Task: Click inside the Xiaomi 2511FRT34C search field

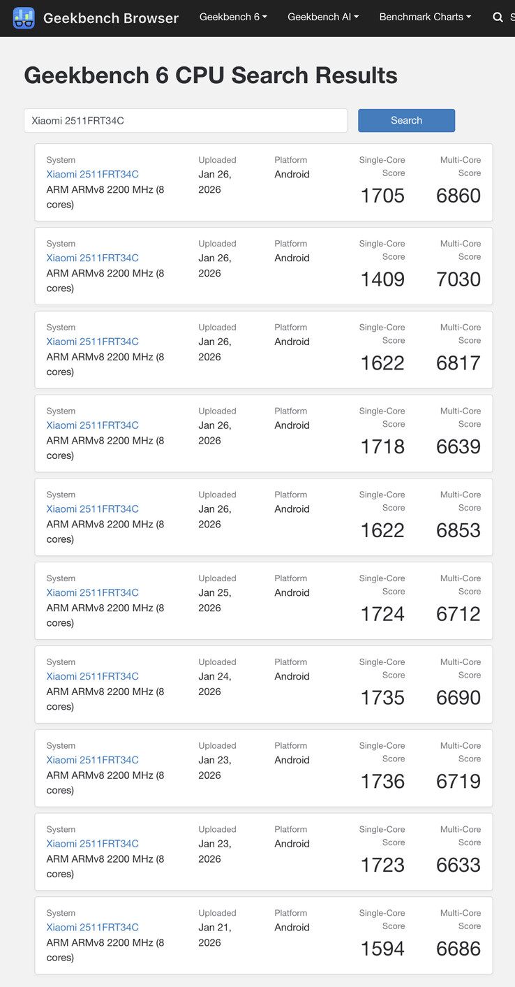Action: click(185, 120)
